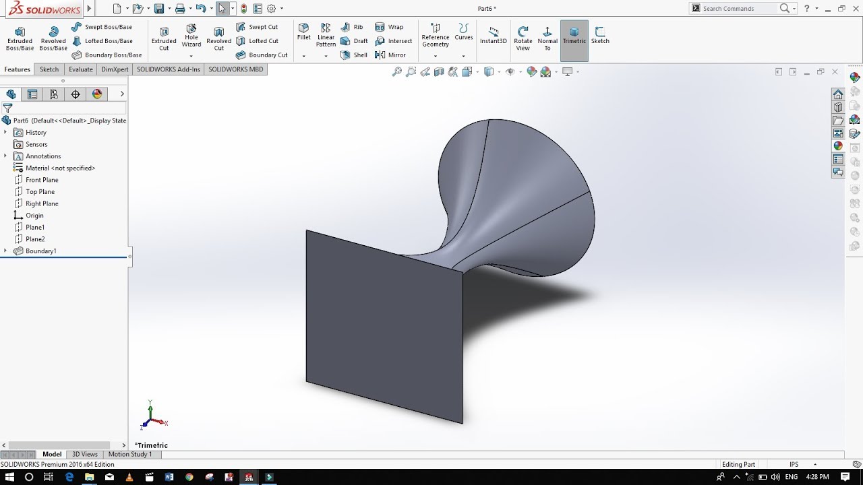863x485 pixels.
Task: Click Zoom to Area in view toolbar
Action: click(411, 72)
